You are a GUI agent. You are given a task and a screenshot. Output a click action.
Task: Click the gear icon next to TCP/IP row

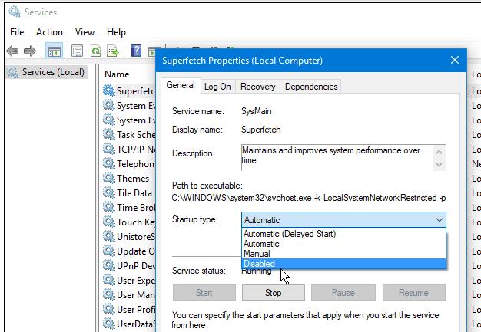tap(109, 149)
